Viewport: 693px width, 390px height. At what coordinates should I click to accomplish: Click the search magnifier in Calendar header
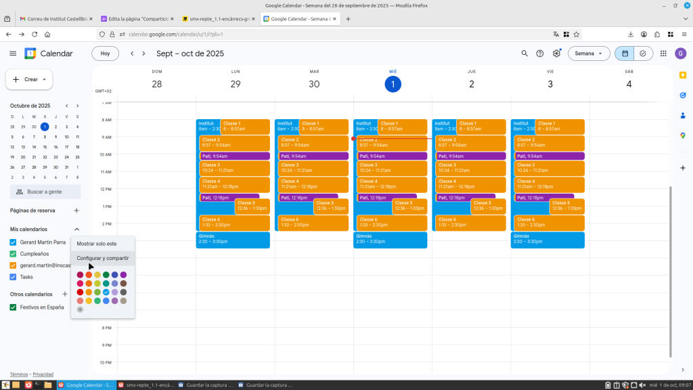(524, 53)
